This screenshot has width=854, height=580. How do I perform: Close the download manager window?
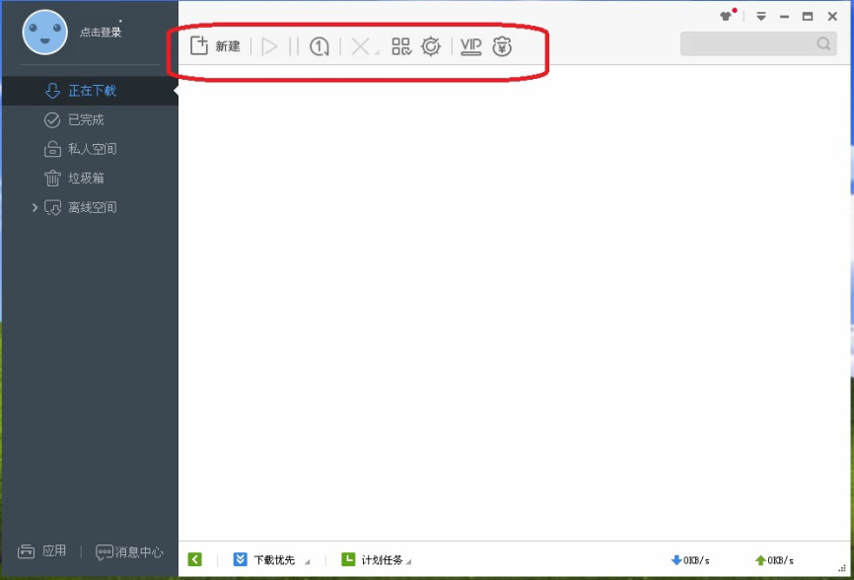tap(832, 17)
